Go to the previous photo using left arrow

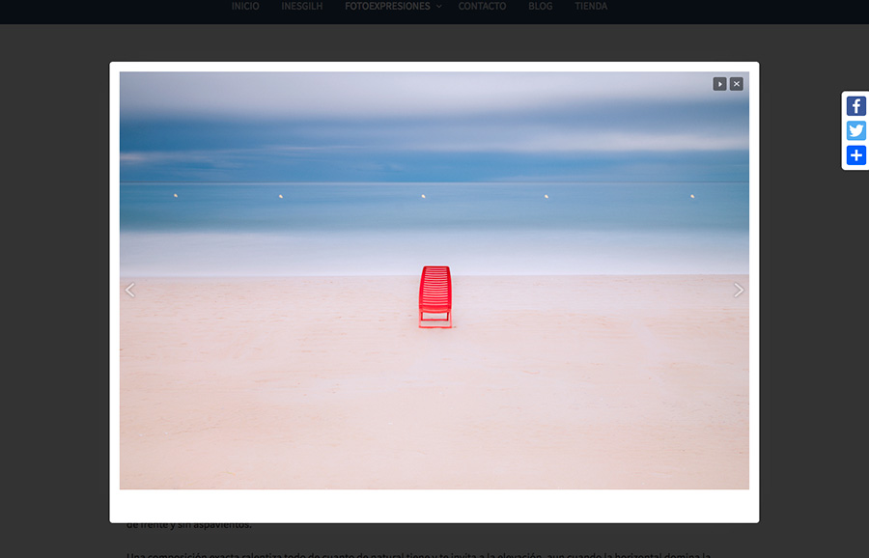tap(130, 290)
